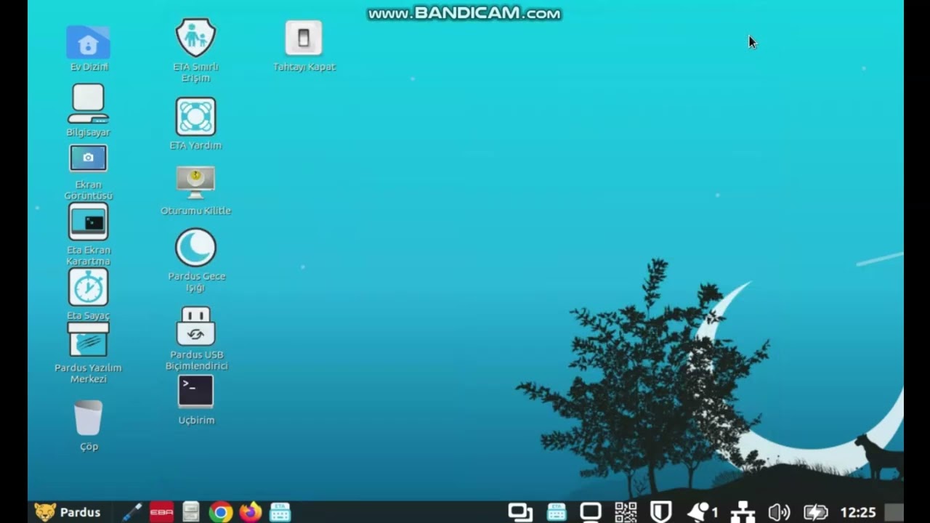Launch the Uçbirim terminal icon
Image resolution: width=930 pixels, height=523 pixels.
click(195, 391)
